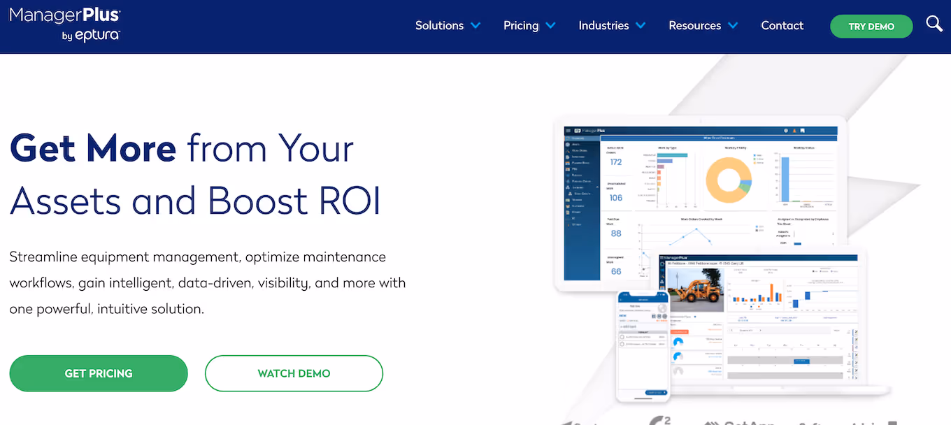Open the search magnifier icon

coord(934,24)
